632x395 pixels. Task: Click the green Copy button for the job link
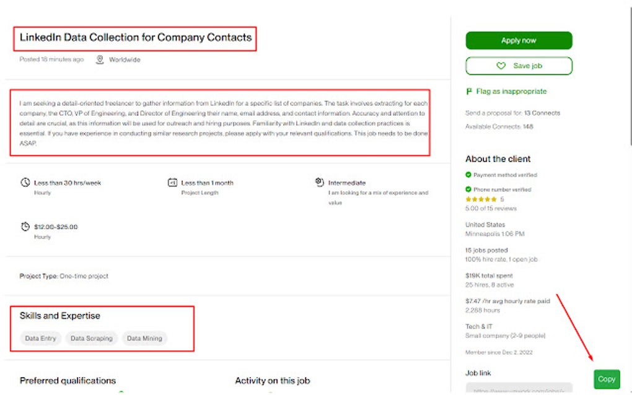pyautogui.click(x=607, y=379)
